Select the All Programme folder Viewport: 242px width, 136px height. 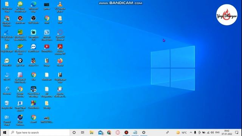[47, 92]
